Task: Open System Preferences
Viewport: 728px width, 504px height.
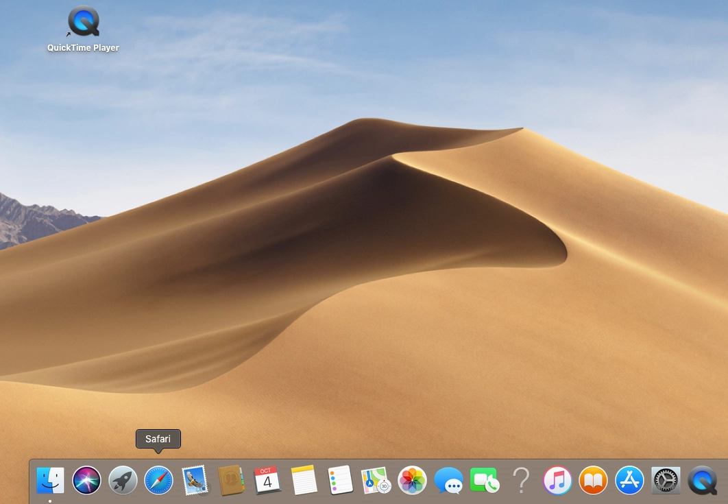Action: pyautogui.click(x=666, y=480)
